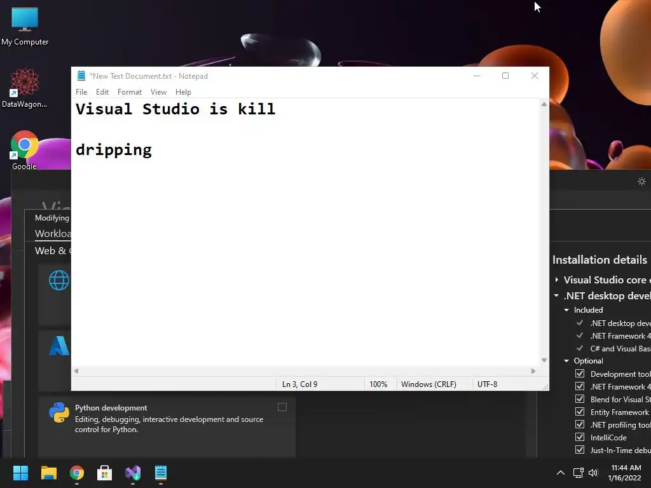Viewport: 651px width, 488px height.
Task: Click the 100% zoom status entry
Action: click(378, 384)
